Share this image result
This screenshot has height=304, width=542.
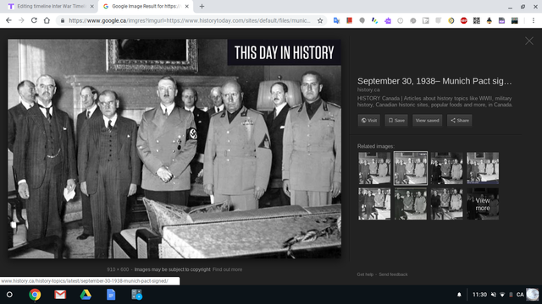click(x=459, y=120)
